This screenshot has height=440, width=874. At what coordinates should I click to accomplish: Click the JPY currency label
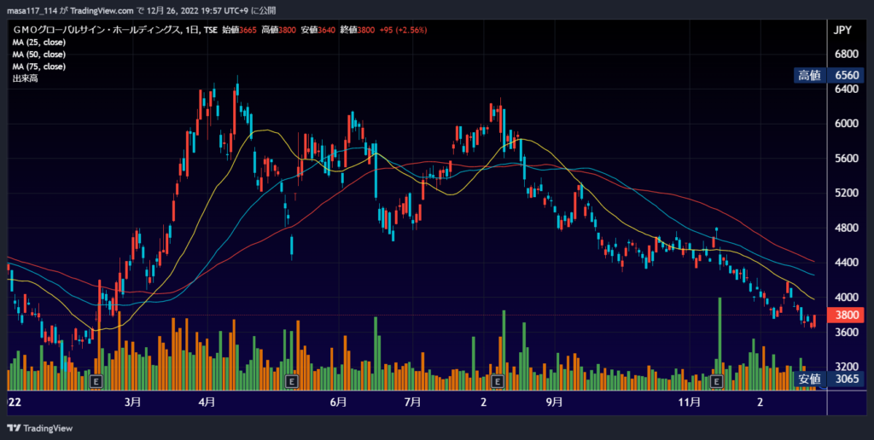[x=842, y=31]
